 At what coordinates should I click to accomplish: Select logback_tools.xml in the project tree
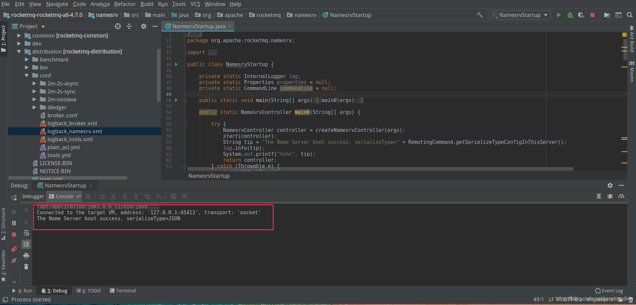coord(70,139)
